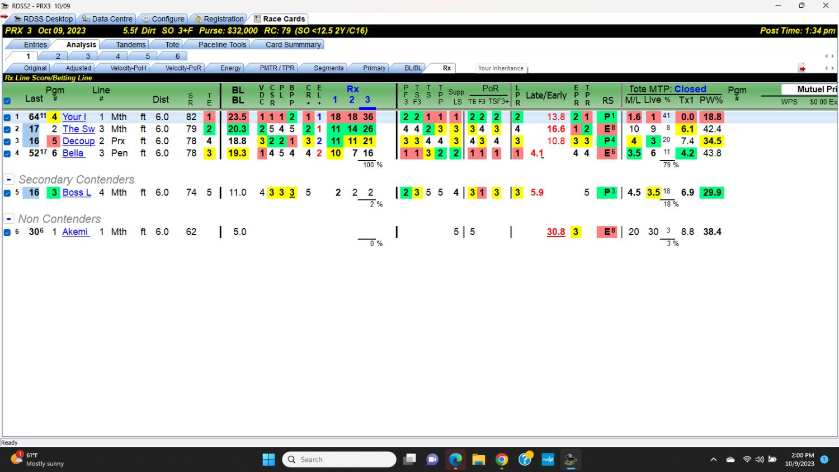Launch the chat app from the taskbar
This screenshot has height=472, width=839.
tap(432, 460)
